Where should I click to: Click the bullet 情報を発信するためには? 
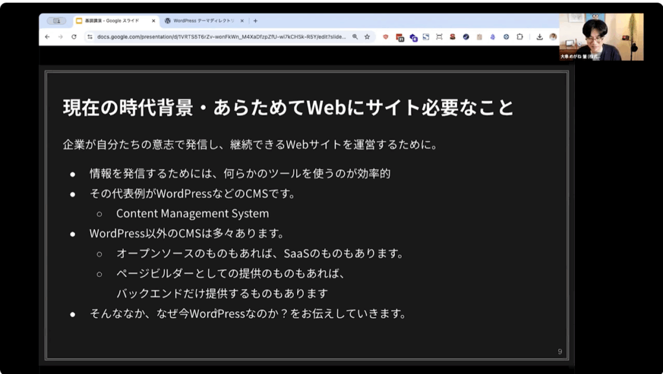(x=240, y=173)
